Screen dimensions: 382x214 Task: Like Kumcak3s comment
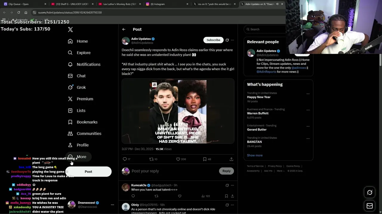coord(180,196)
